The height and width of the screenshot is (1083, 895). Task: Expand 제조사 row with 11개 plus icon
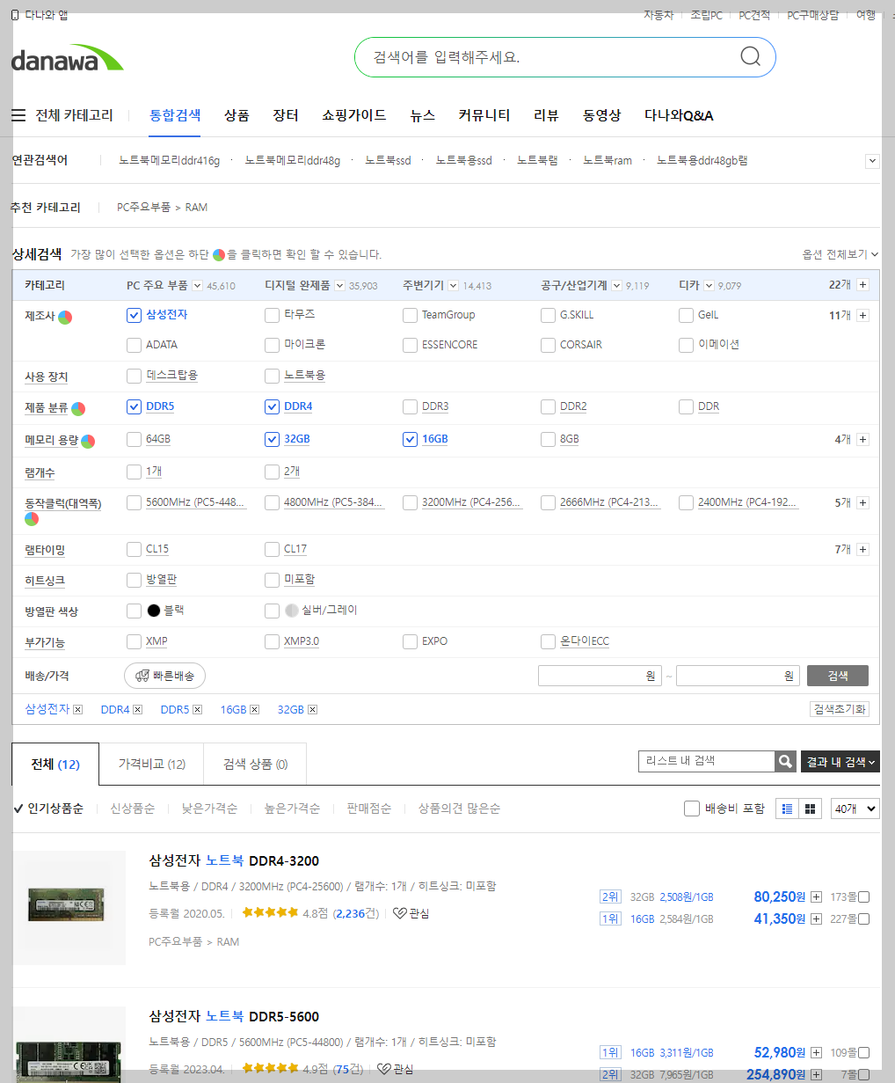click(862, 315)
